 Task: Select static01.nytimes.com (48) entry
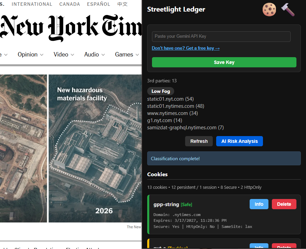point(176,106)
